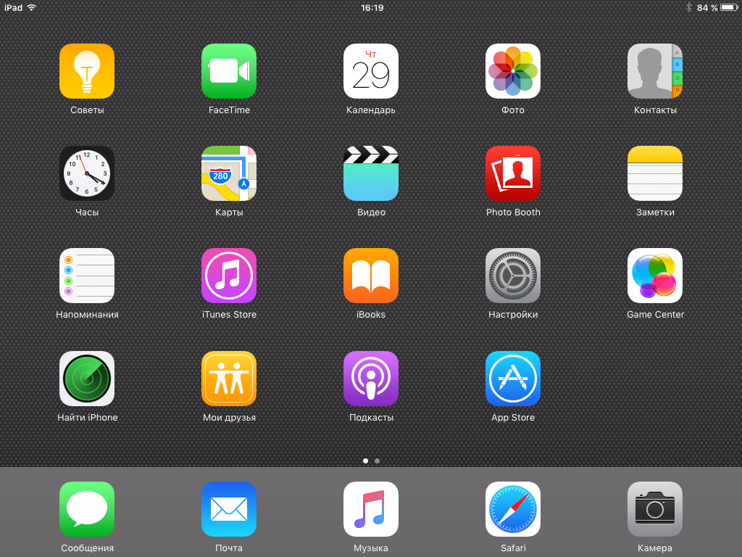Open the Карты maps app
The width and height of the screenshot is (742, 557).
point(229,173)
